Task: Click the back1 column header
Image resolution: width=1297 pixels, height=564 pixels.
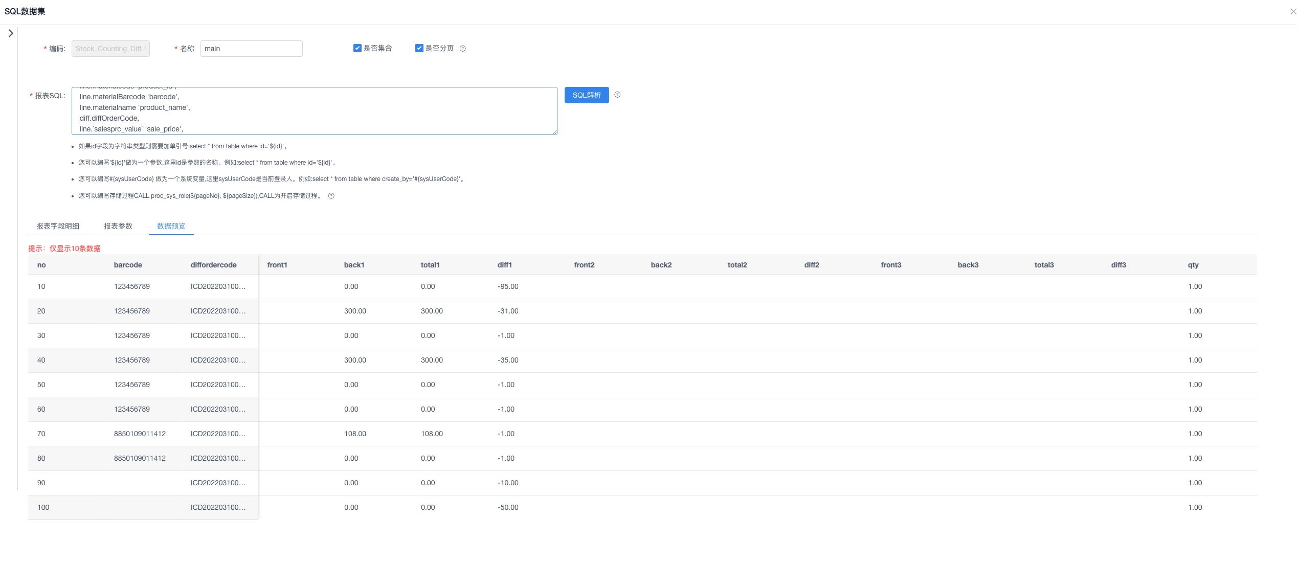Action: 354,265
